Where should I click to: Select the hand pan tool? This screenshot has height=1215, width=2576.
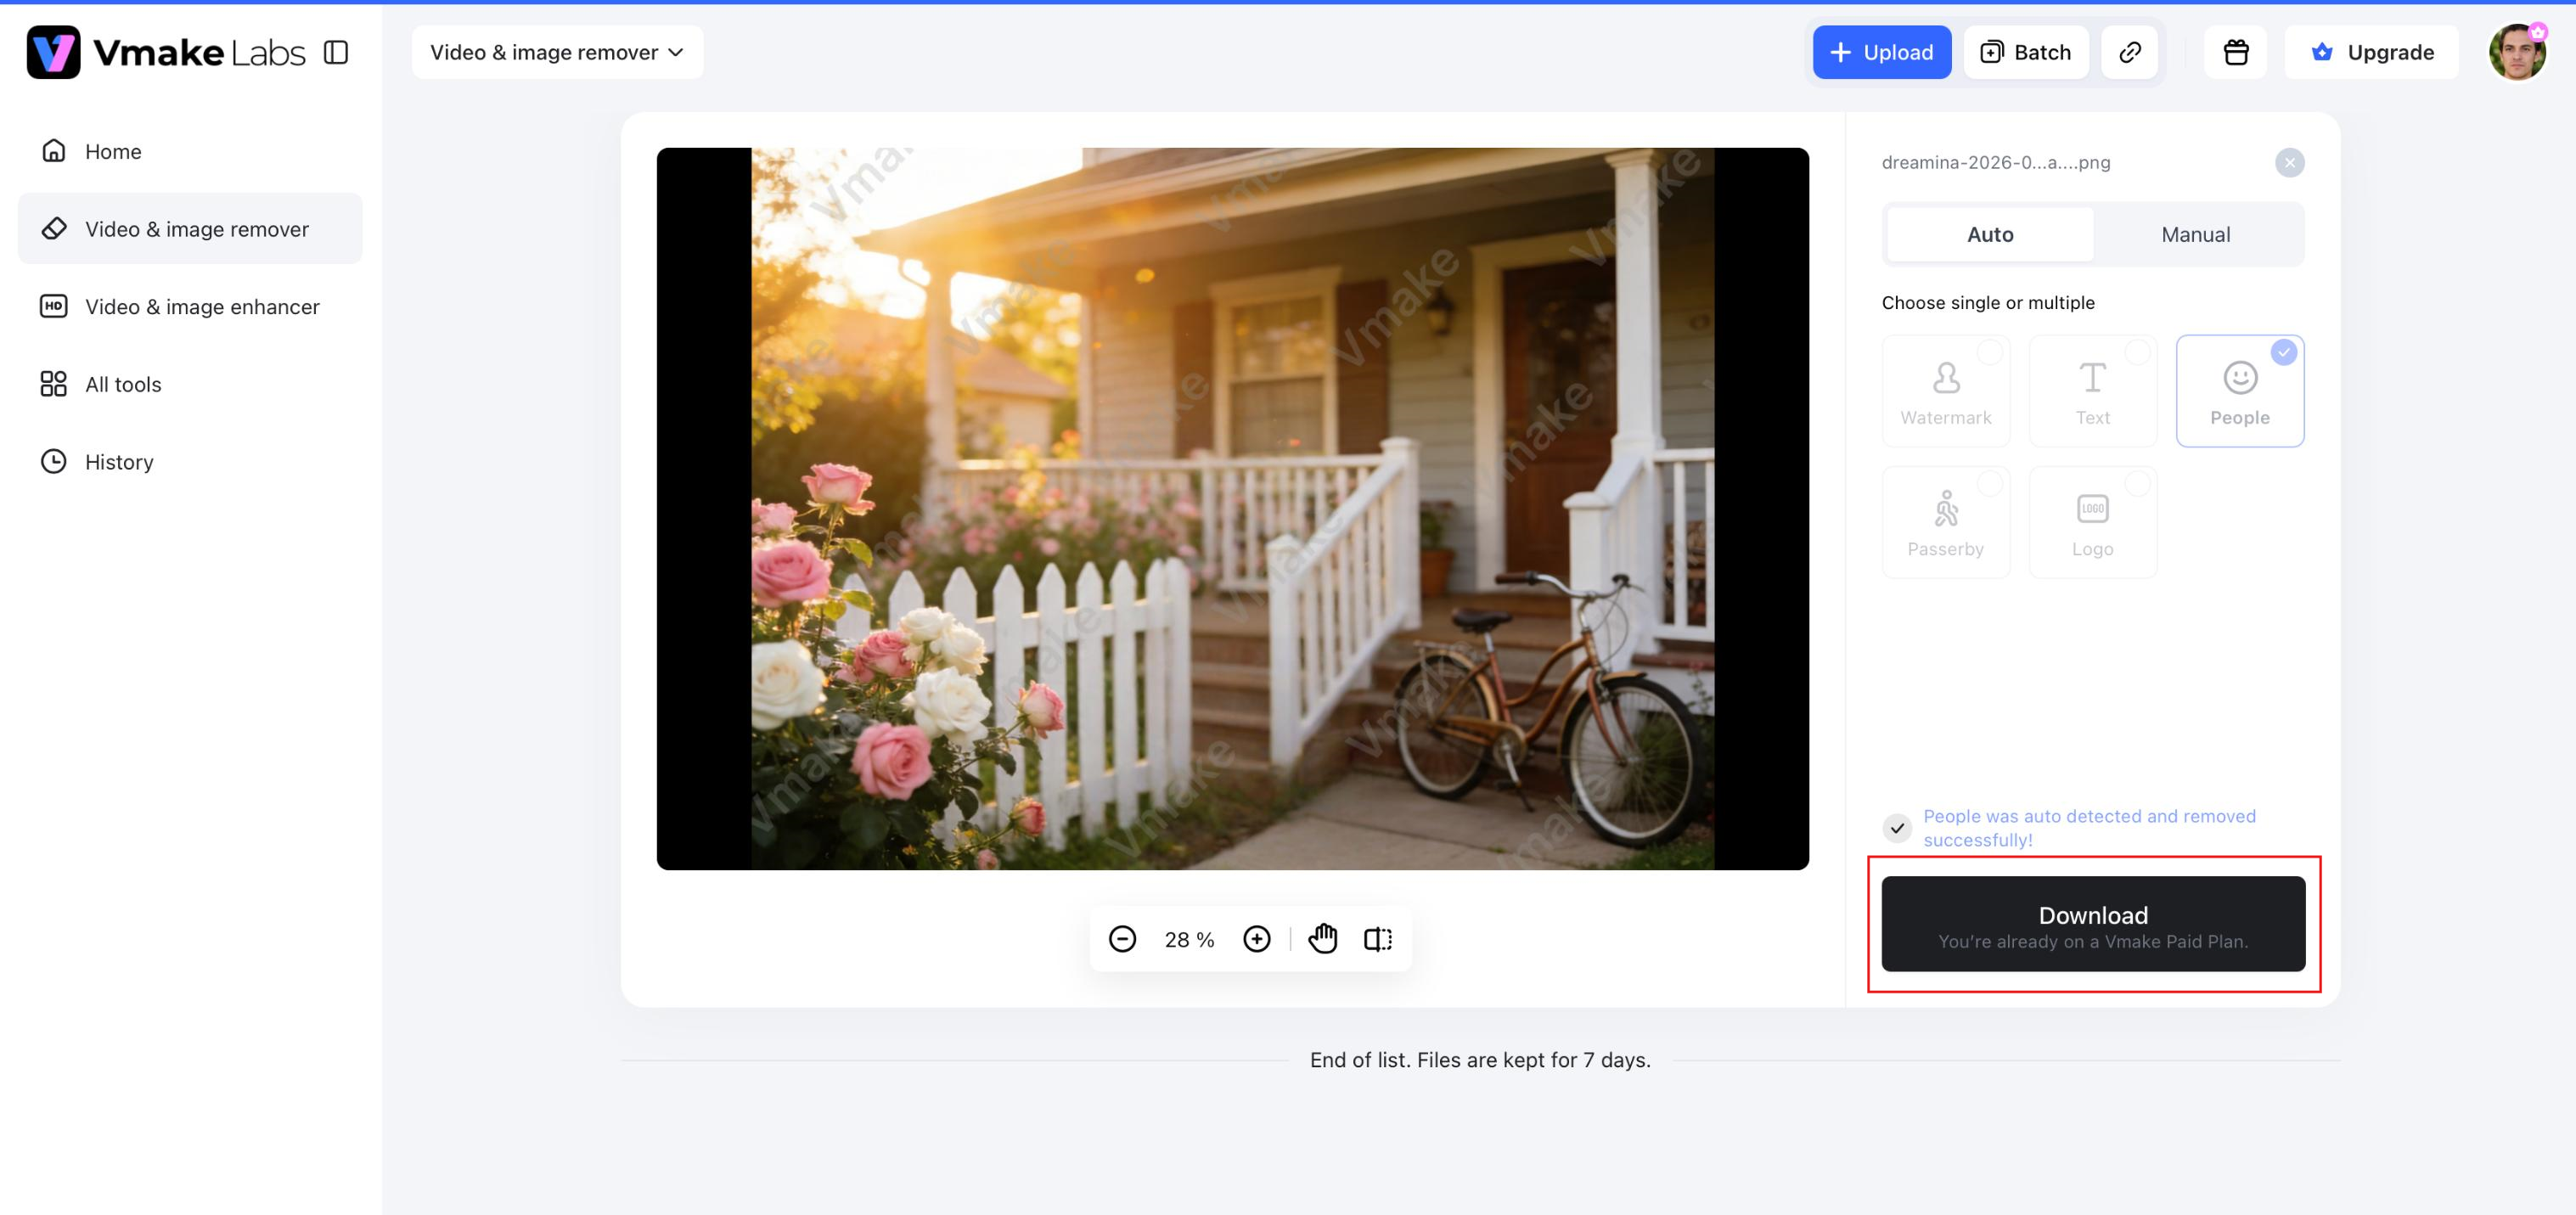click(1323, 939)
